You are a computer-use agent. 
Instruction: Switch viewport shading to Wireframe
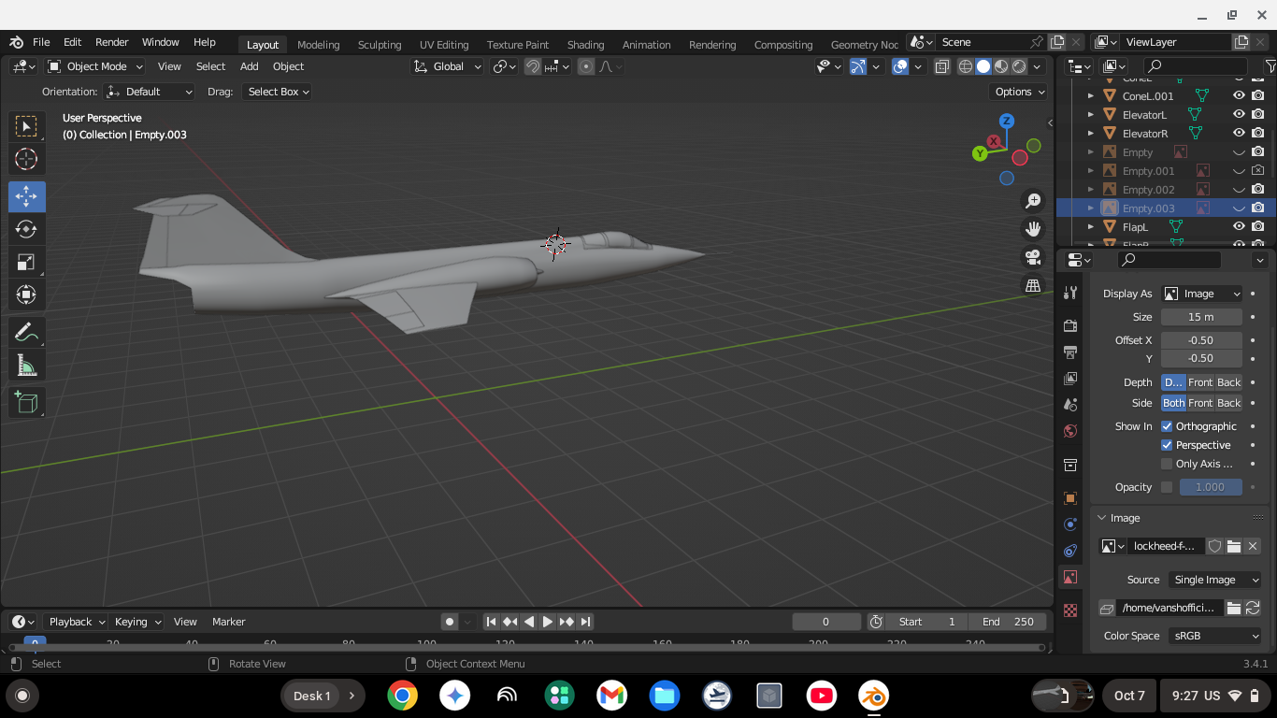click(966, 66)
